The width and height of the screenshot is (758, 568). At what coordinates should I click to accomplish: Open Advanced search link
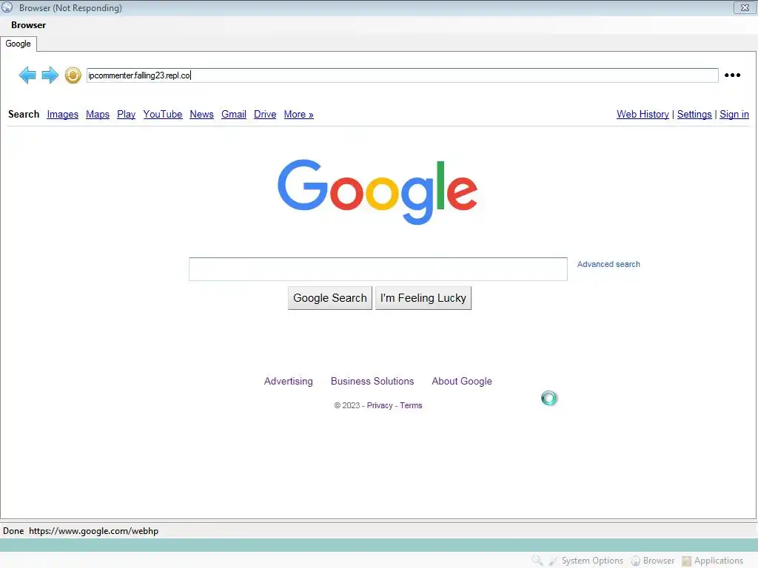(608, 264)
